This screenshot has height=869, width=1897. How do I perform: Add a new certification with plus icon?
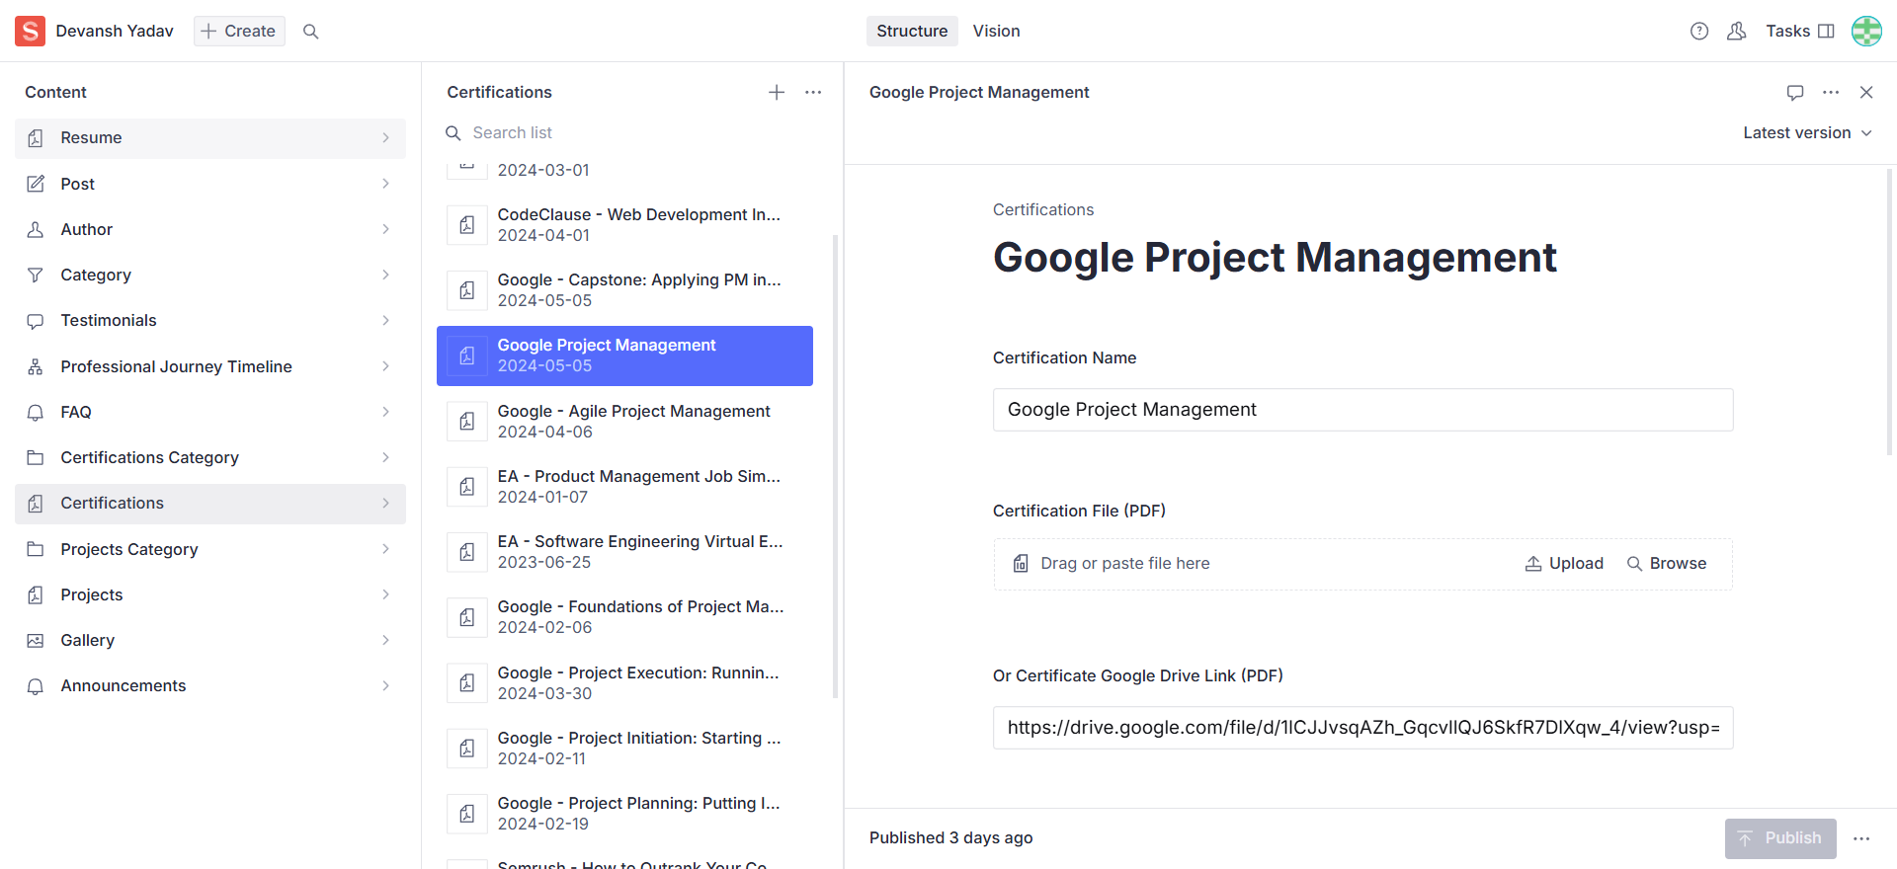tap(777, 92)
